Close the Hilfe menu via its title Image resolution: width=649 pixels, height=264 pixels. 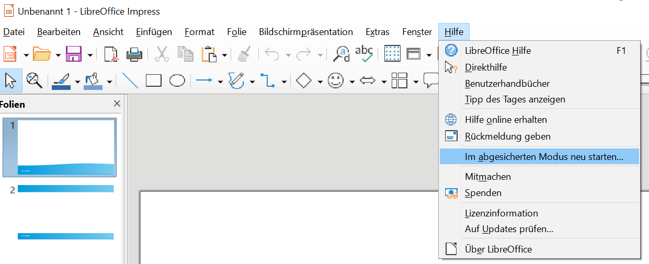tap(454, 32)
